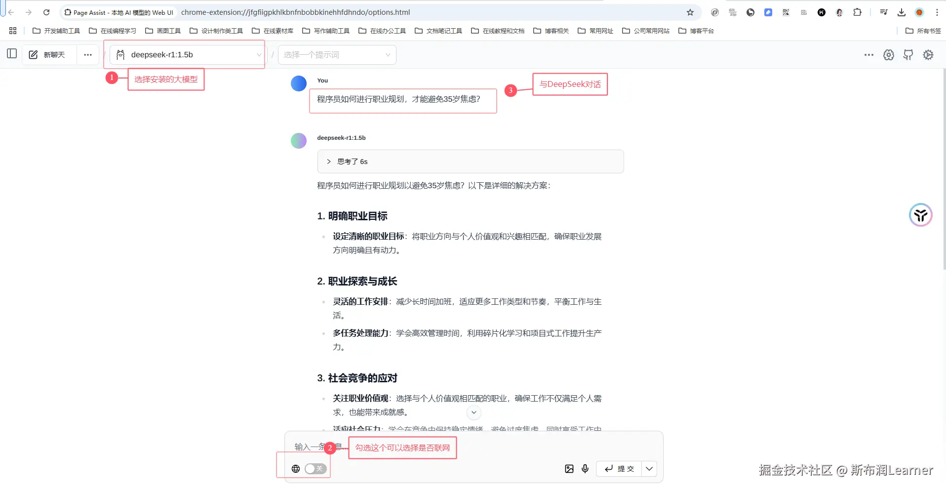Screen dimensions: 946x490
Task: Upload an image using the picture icon
Action: pos(569,469)
